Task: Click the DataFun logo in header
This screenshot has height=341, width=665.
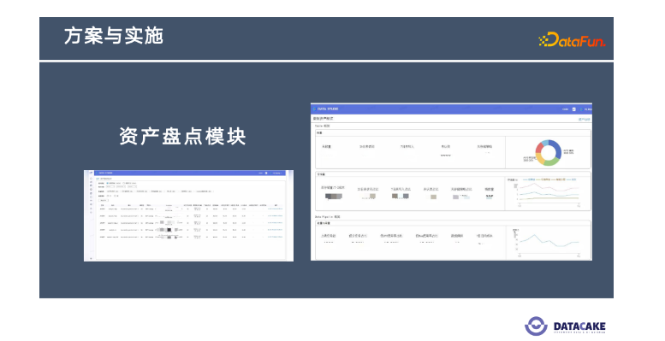Action: point(572,39)
